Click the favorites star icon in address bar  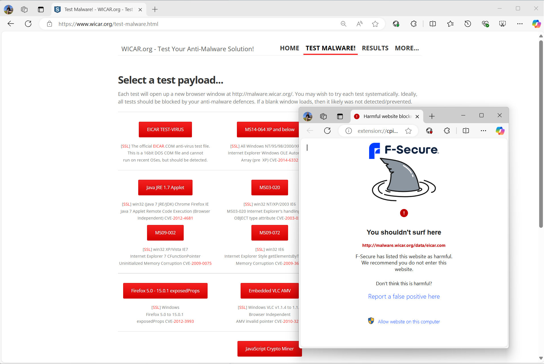click(x=375, y=24)
